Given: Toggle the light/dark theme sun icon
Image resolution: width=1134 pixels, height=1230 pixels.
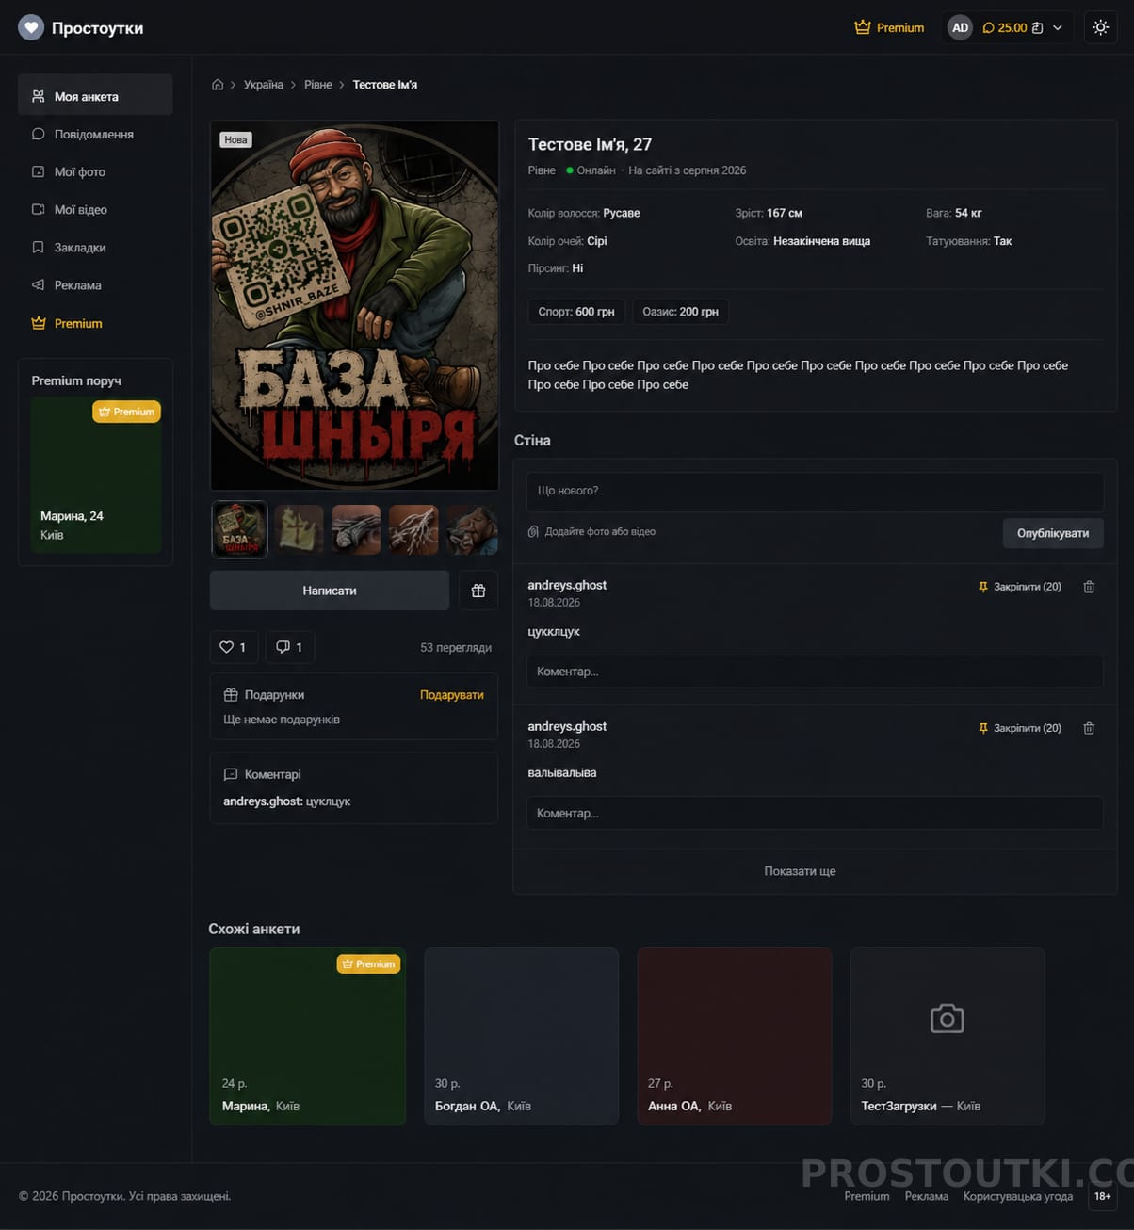Looking at the screenshot, I should click(x=1100, y=27).
